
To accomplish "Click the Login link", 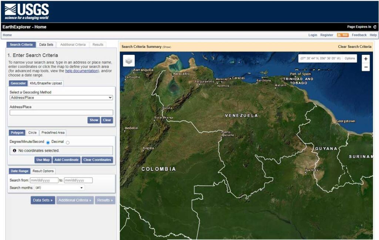I will click(313, 35).
